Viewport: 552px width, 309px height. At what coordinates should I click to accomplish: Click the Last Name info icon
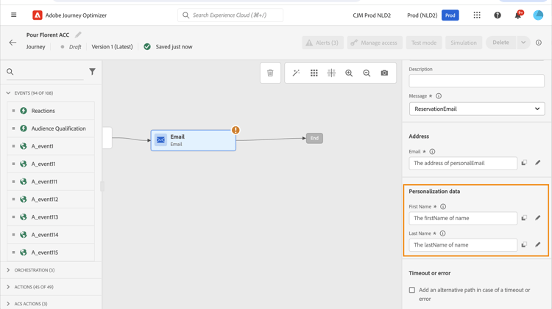[443, 233]
